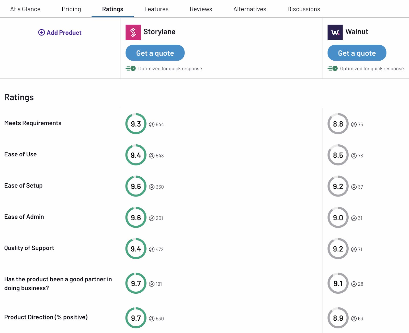Image resolution: width=409 pixels, height=333 pixels.
Task: Open the Walnut product name link
Action: 357,32
